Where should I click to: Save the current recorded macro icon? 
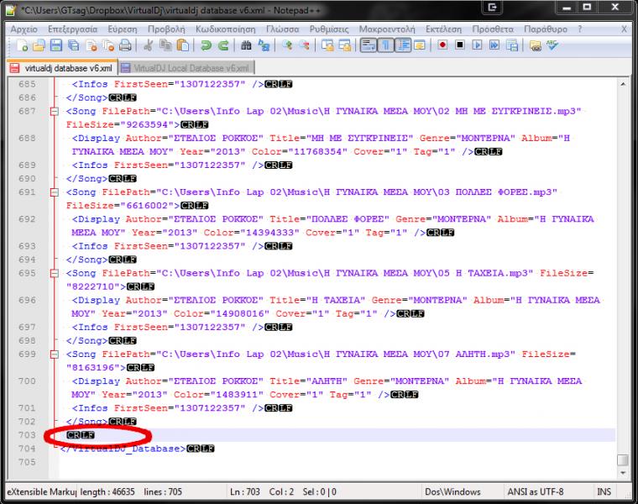point(512,45)
